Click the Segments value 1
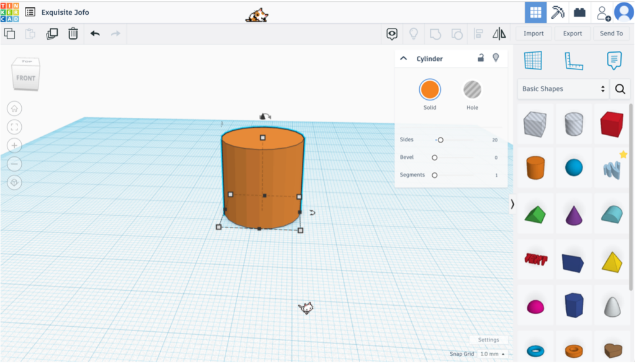The height and width of the screenshot is (364, 636). tap(496, 175)
